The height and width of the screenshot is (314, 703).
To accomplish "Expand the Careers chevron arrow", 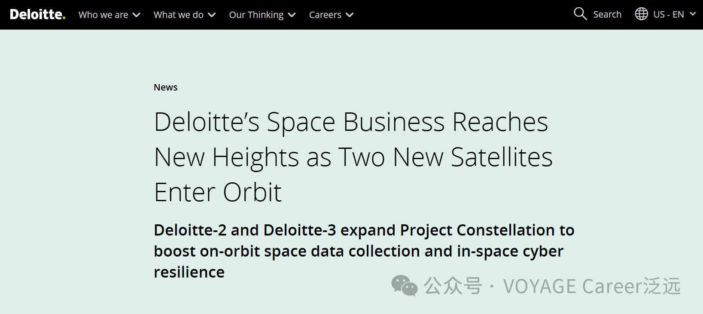I will tap(350, 15).
